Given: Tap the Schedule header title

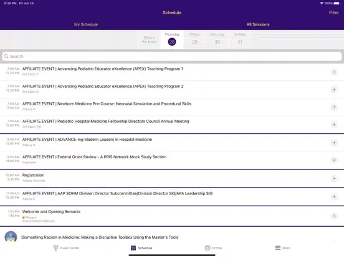Looking at the screenshot, I should coord(172,12).
